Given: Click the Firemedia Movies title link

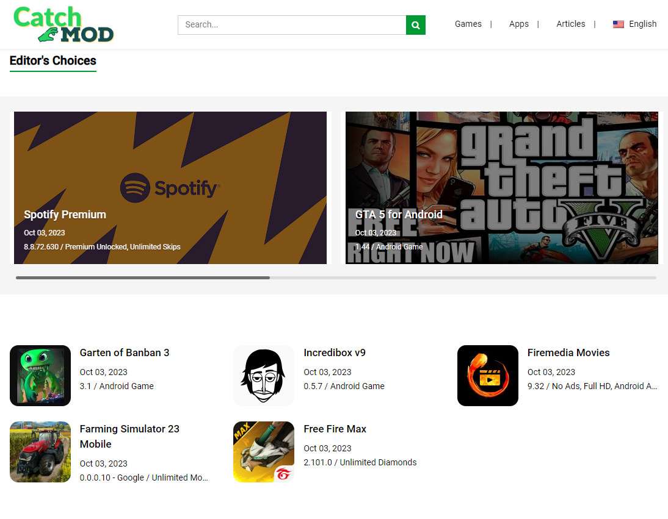Looking at the screenshot, I should (568, 353).
